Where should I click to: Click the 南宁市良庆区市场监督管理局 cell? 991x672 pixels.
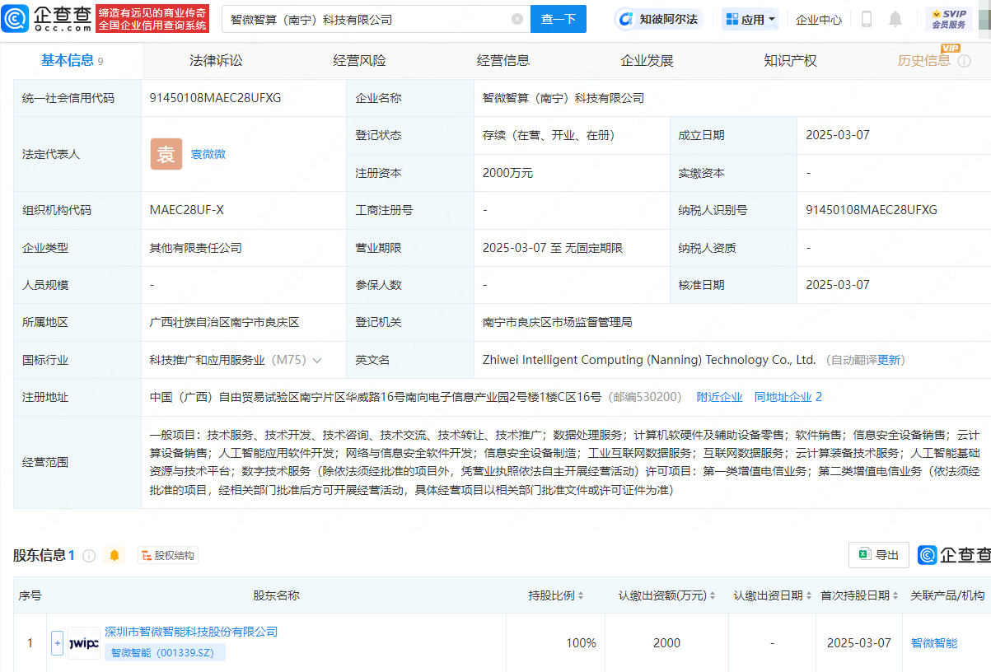click(x=558, y=322)
